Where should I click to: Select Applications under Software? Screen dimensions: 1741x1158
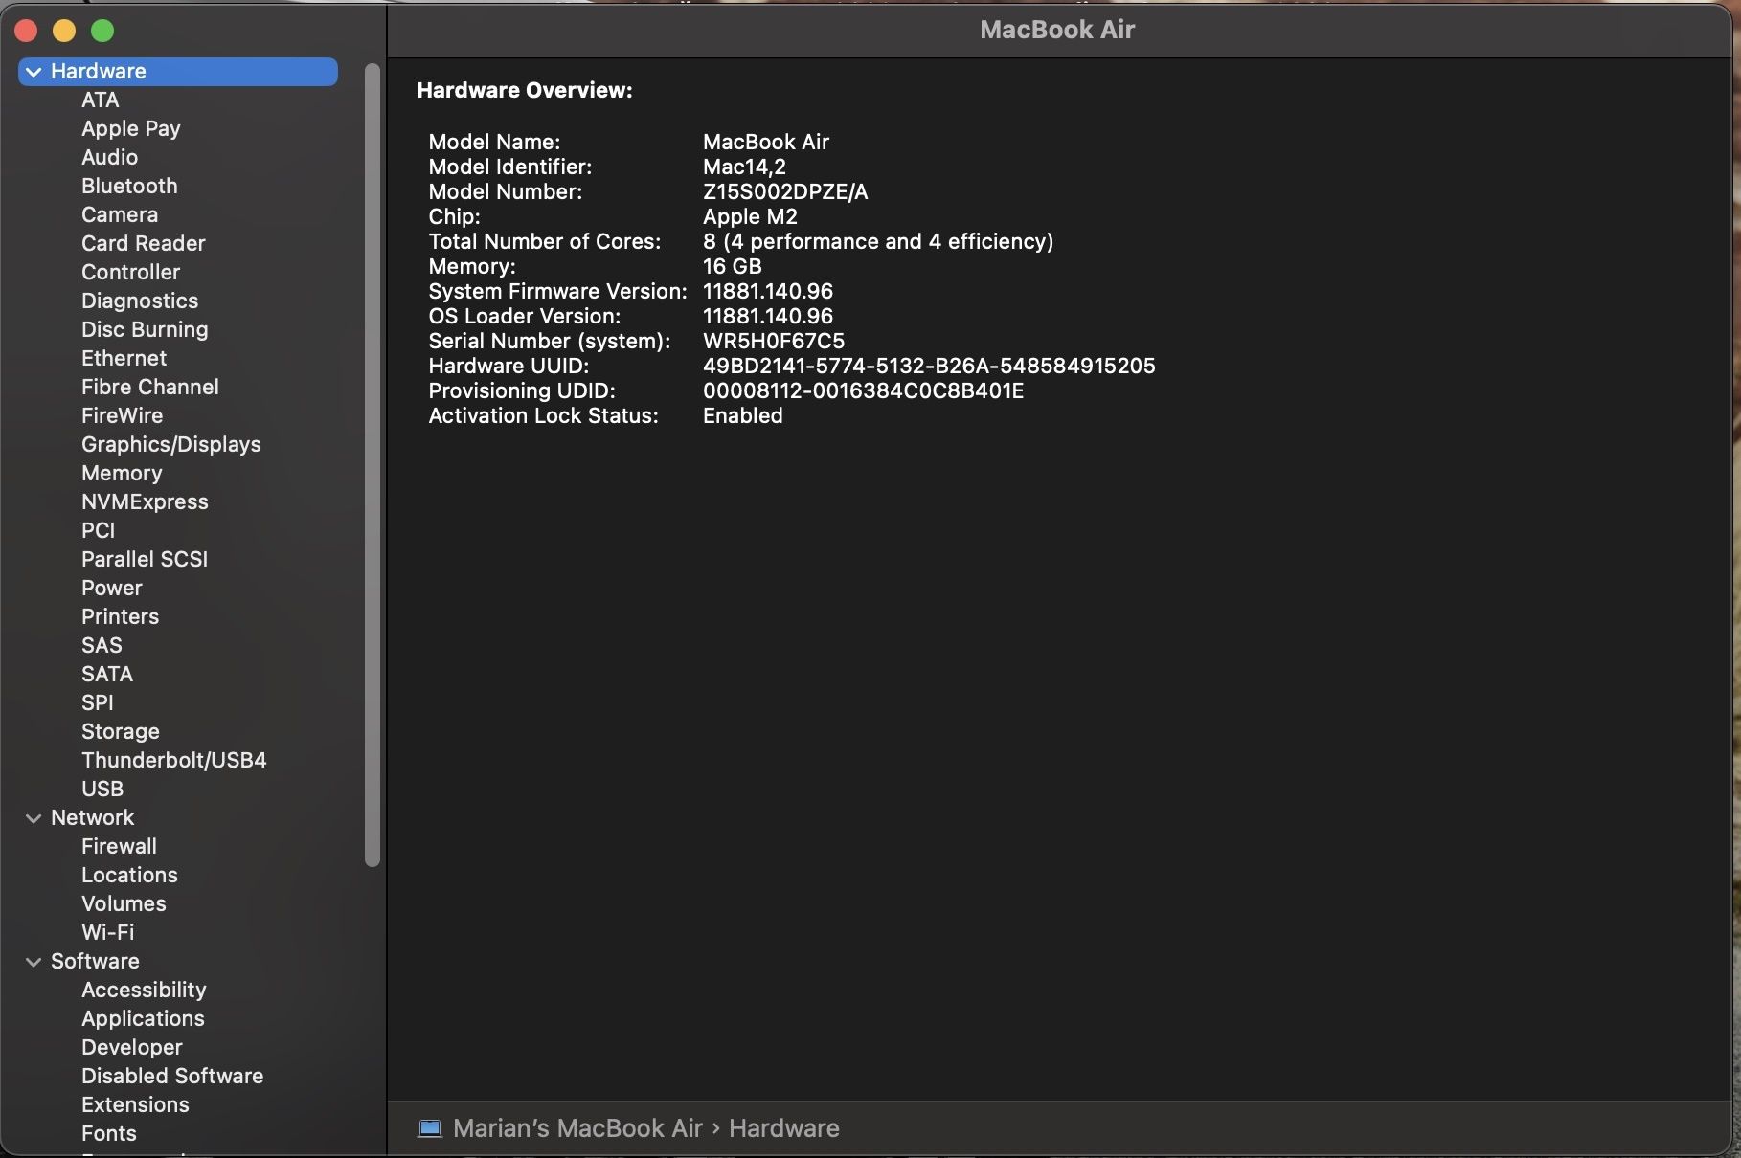coord(143,1018)
